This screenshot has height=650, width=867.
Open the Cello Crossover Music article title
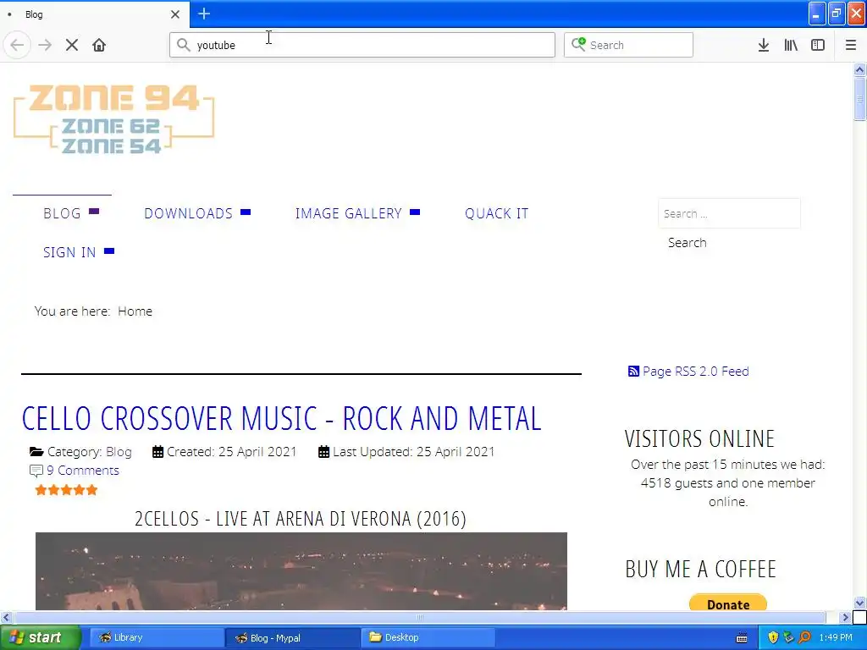(x=281, y=418)
